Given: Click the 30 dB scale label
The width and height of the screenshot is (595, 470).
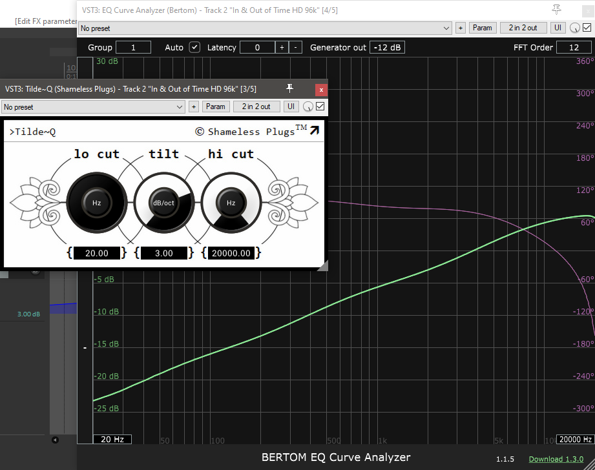Looking at the screenshot, I should pyautogui.click(x=107, y=61).
